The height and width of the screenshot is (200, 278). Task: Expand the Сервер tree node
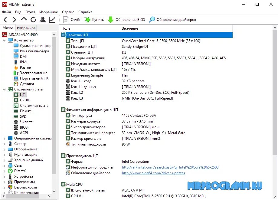click(x=5, y=144)
